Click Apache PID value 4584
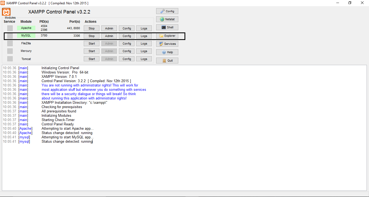 coord(44,26)
